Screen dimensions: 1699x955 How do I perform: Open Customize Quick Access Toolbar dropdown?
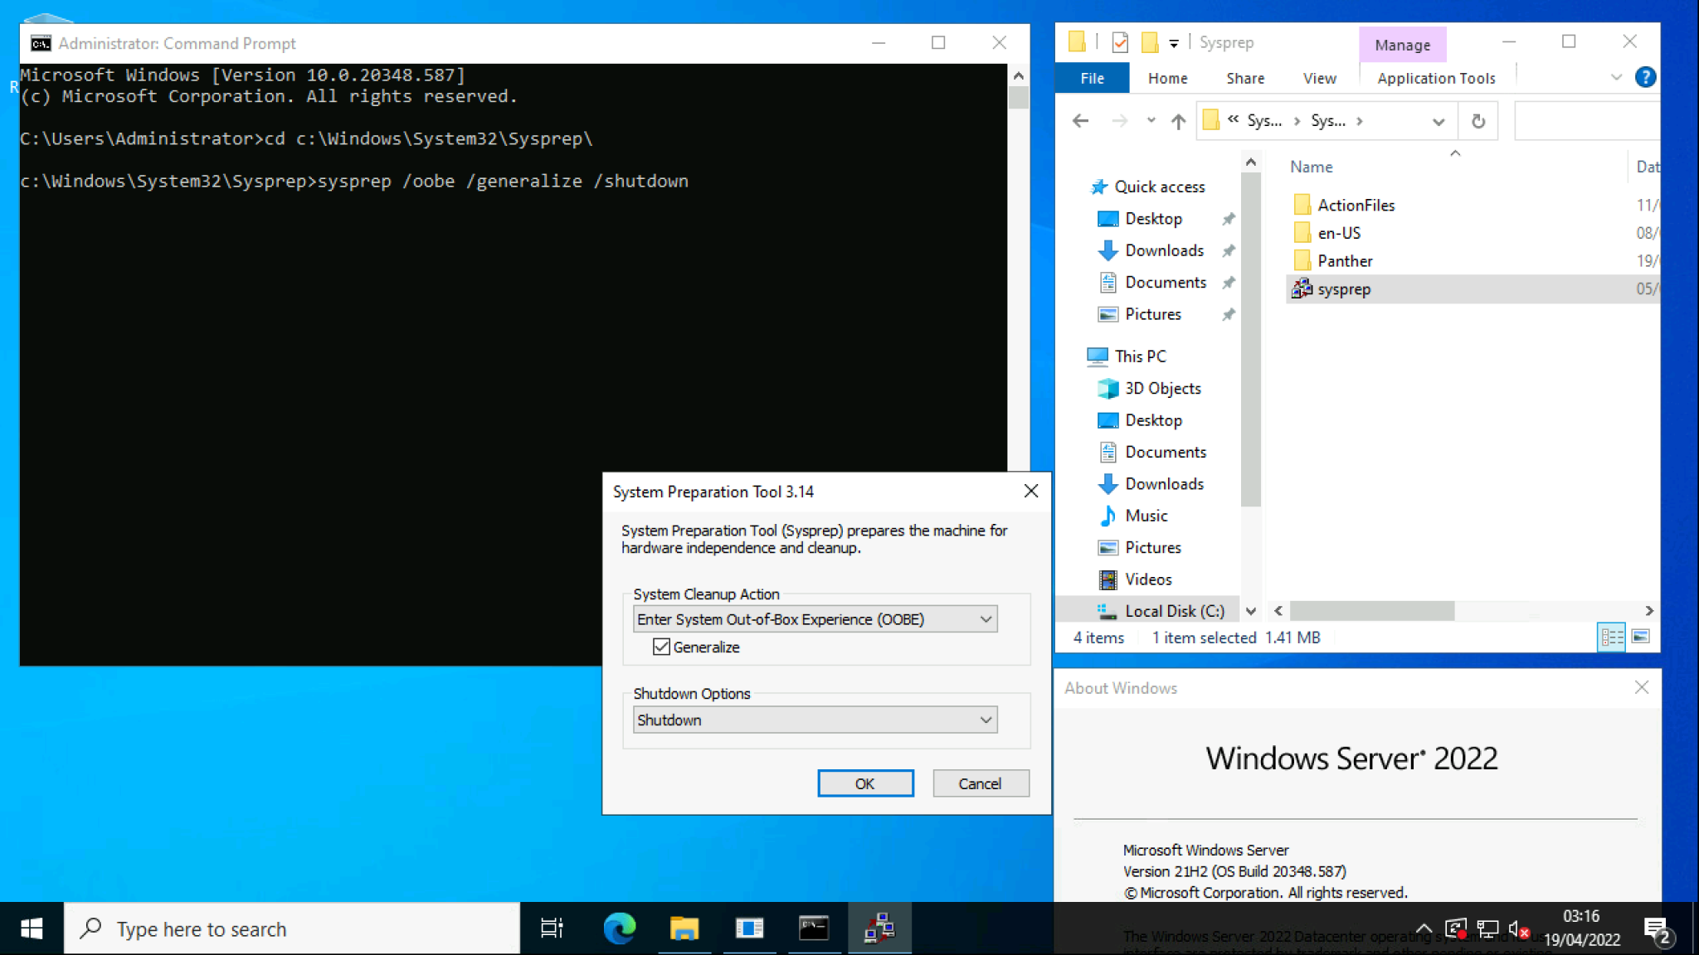pos(1173,43)
